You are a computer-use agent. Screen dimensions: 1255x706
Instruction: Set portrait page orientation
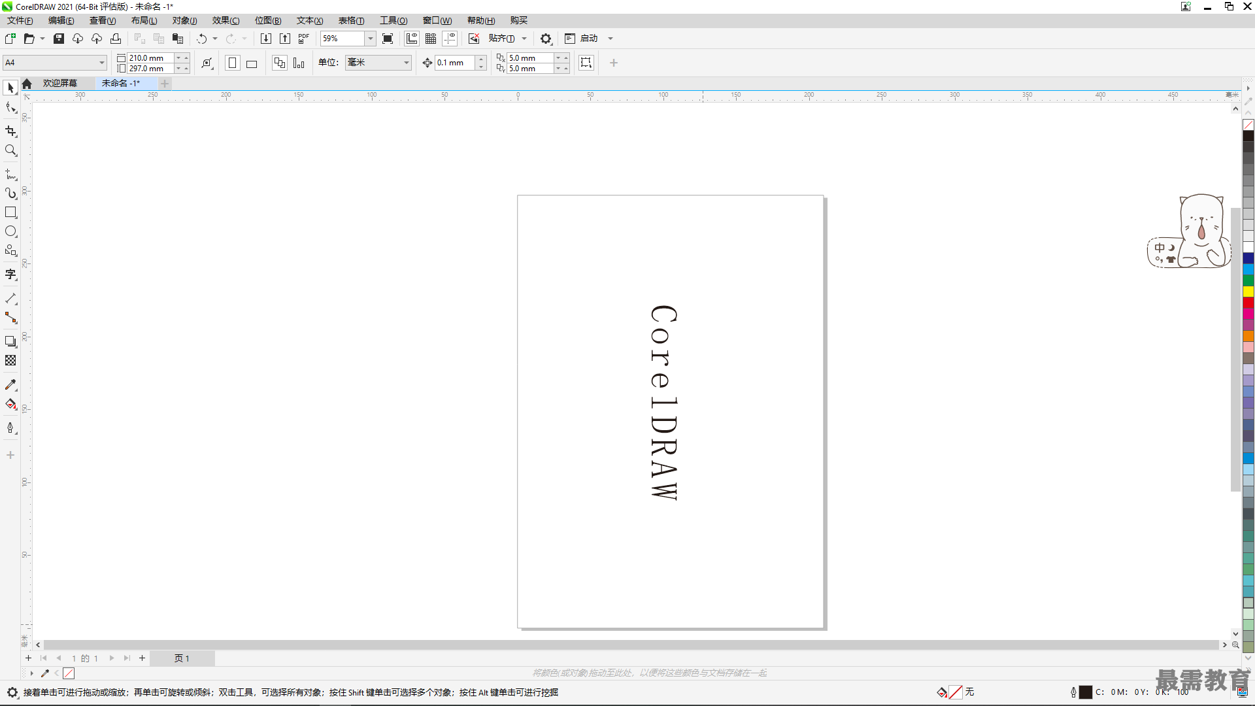pos(232,63)
